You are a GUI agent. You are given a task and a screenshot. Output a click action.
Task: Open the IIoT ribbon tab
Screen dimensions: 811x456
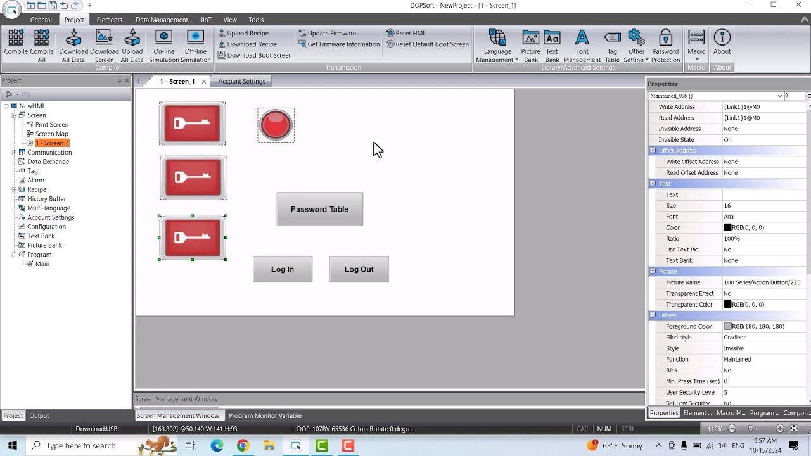[206, 20]
